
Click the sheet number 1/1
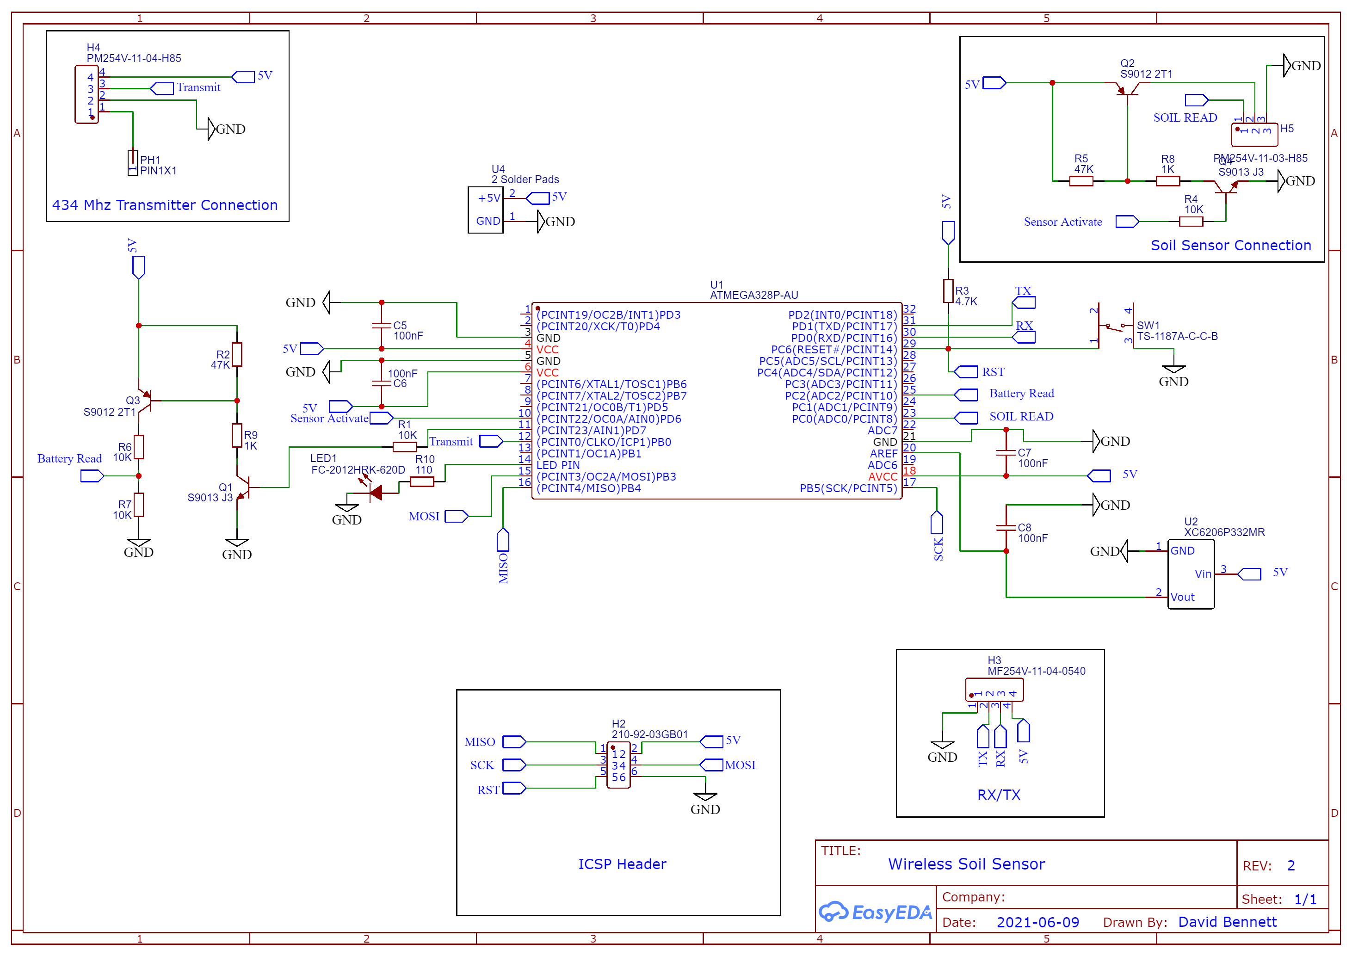pos(1305,899)
